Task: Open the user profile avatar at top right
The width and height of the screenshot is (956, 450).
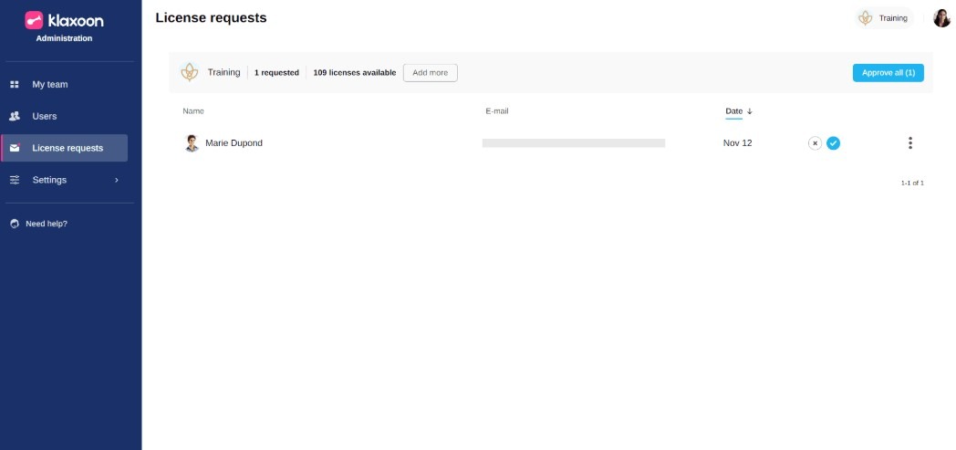Action: click(941, 18)
